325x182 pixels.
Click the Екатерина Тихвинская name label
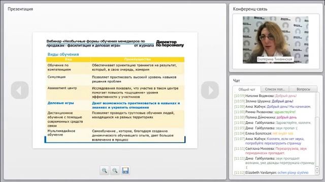tap(275, 59)
